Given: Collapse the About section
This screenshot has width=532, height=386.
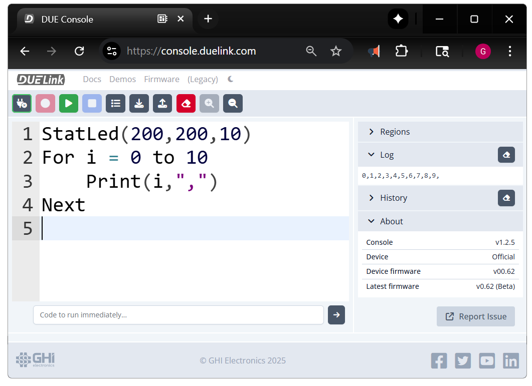Looking at the screenshot, I should pyautogui.click(x=391, y=221).
